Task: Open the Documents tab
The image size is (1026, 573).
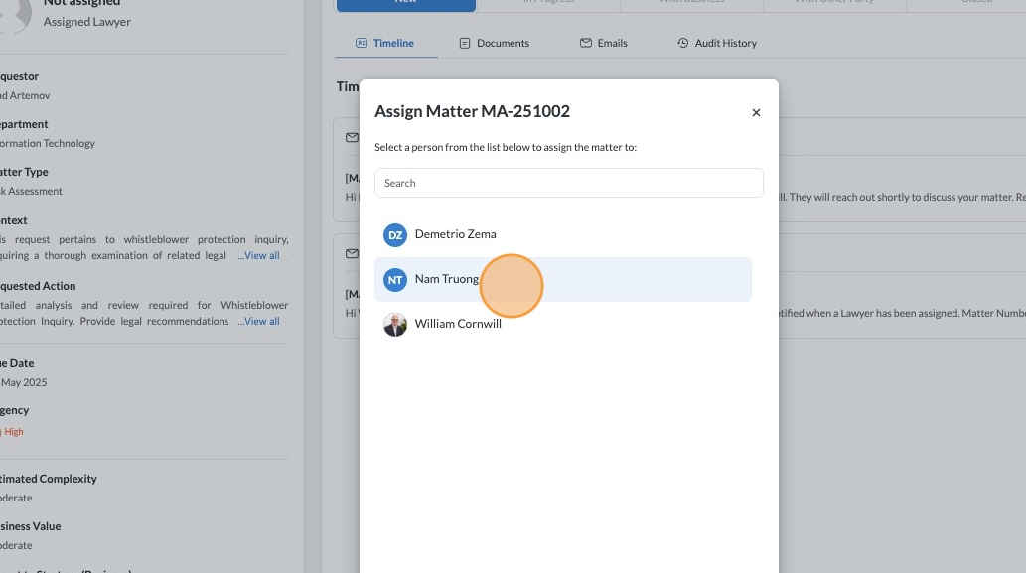Action: coord(503,43)
